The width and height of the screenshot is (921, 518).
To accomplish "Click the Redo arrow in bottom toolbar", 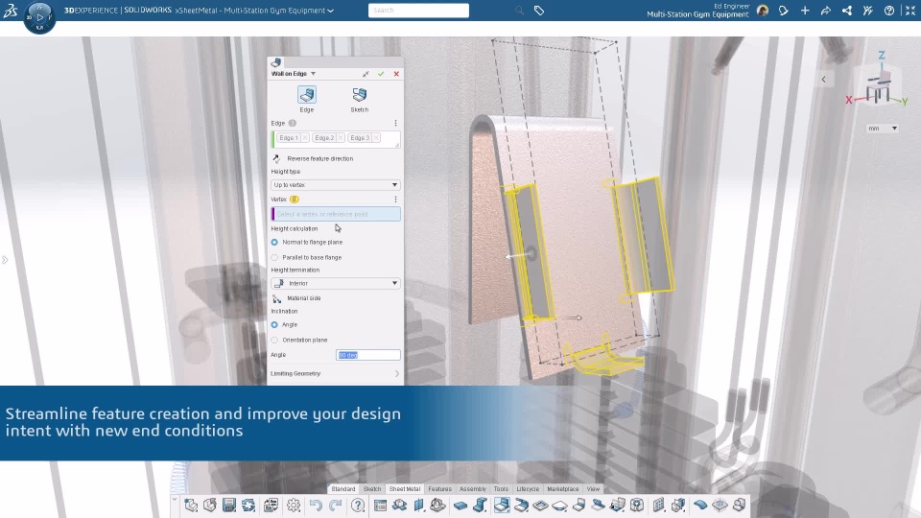I will (336, 506).
